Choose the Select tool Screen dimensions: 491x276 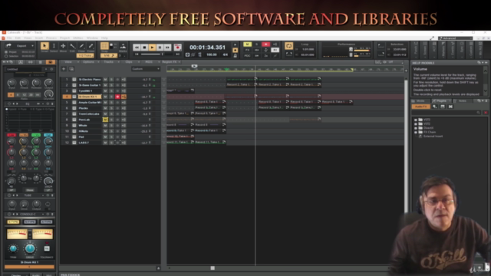[54, 46]
